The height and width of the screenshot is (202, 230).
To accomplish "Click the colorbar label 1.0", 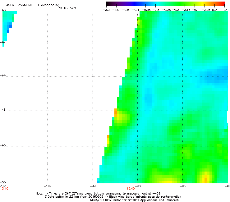I will click(224, 10).
